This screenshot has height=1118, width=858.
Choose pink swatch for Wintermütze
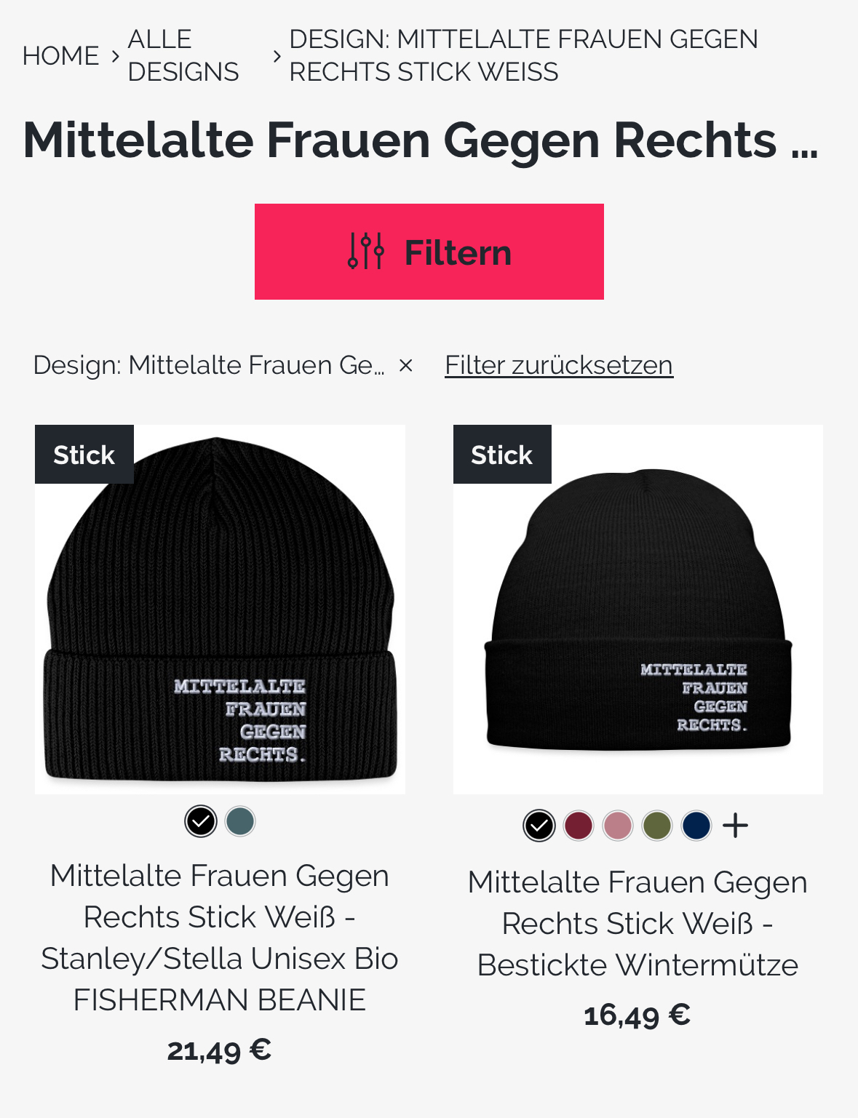pyautogui.click(x=618, y=826)
